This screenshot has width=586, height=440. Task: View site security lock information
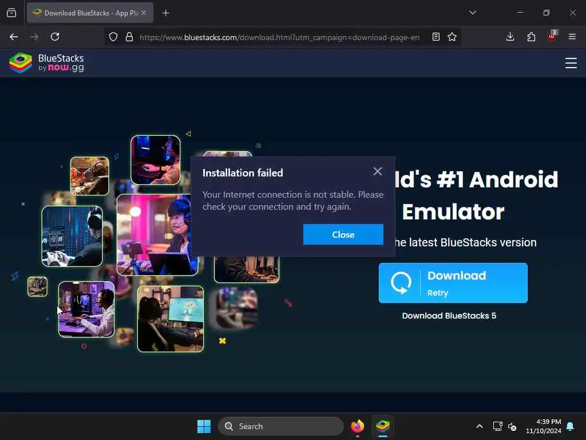tap(129, 37)
